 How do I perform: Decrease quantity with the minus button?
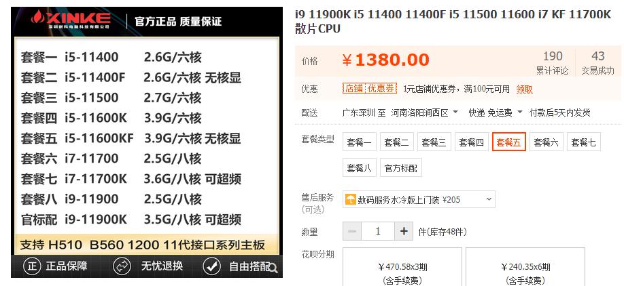click(x=352, y=231)
